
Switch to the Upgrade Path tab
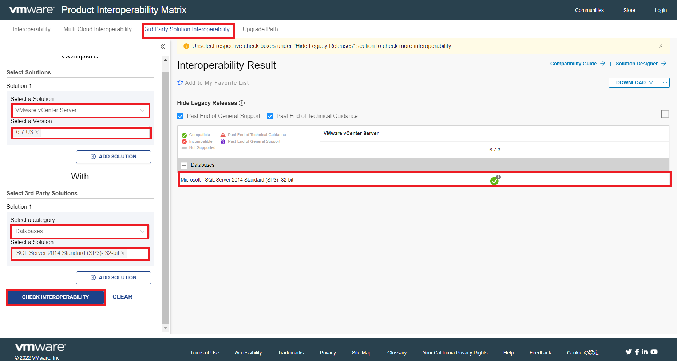pyautogui.click(x=260, y=29)
